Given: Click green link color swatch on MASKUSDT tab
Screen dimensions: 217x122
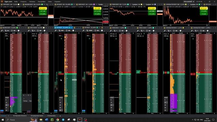Looking at the screenshot, I should click(x=17, y=28).
